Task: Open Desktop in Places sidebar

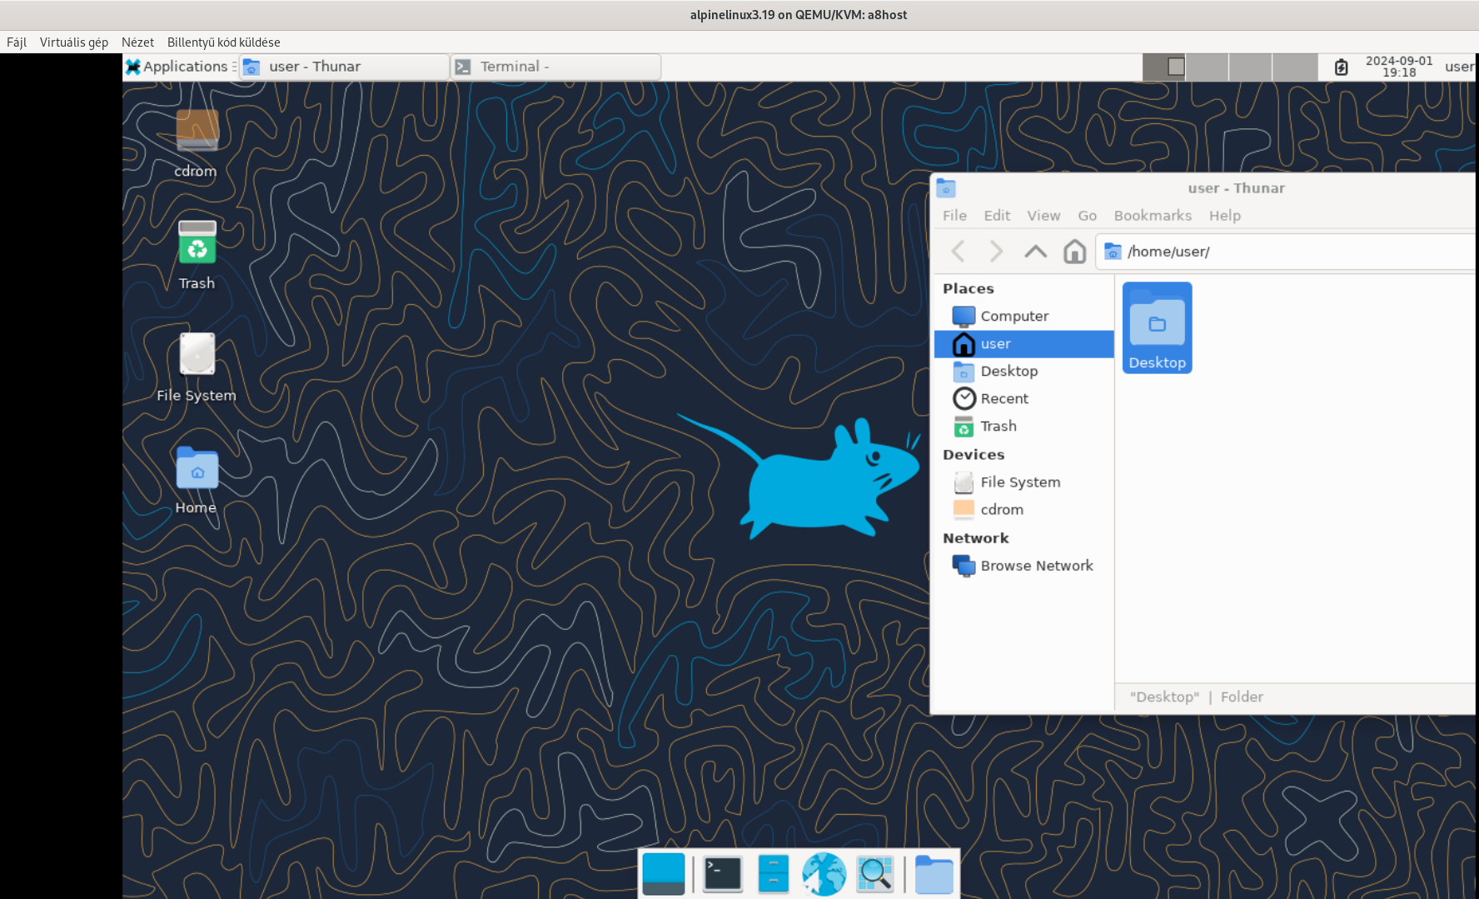Action: pos(1023,371)
